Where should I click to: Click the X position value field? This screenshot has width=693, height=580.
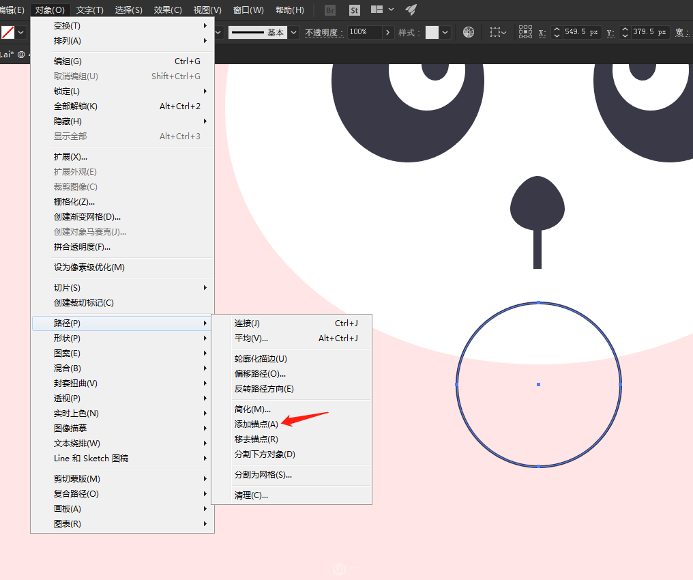tap(581, 32)
